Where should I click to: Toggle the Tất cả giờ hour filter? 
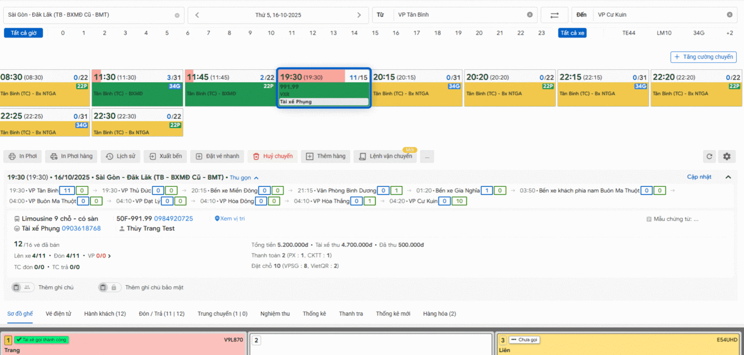[24, 33]
